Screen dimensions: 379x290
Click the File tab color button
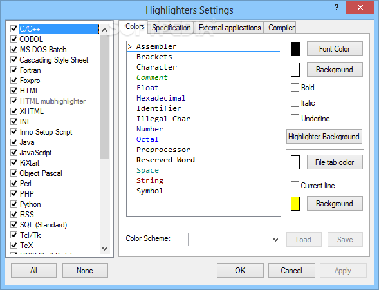pos(335,162)
